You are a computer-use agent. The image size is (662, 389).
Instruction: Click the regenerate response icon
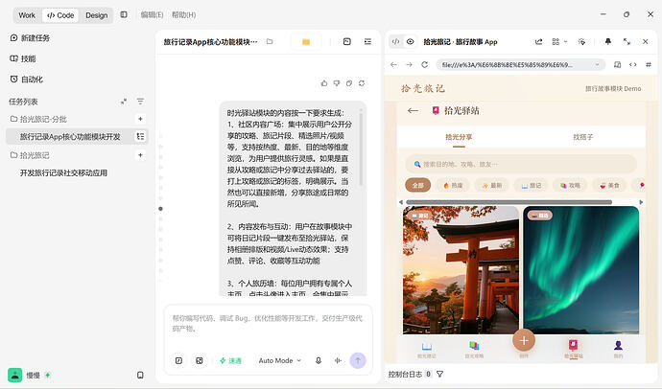362,83
